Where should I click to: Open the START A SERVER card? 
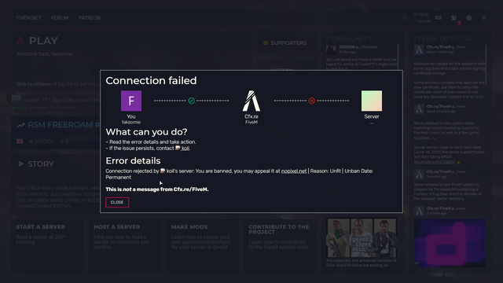(47, 245)
